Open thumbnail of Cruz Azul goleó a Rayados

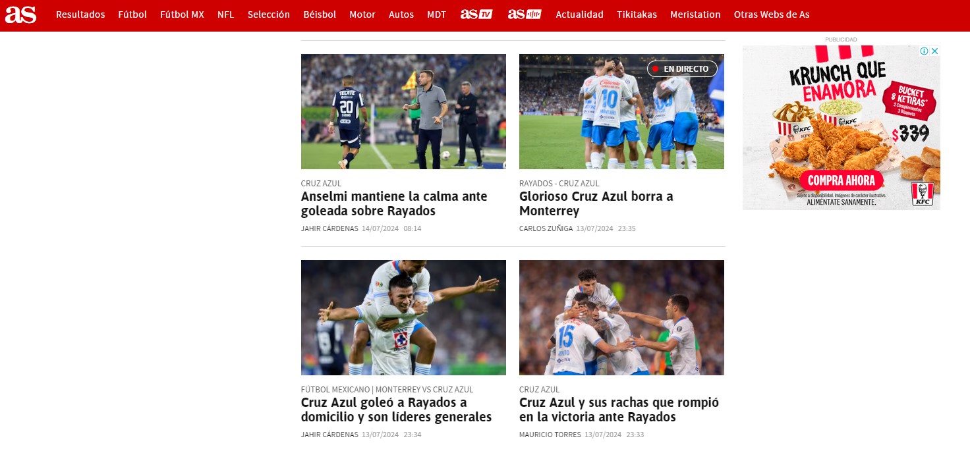pyautogui.click(x=403, y=317)
